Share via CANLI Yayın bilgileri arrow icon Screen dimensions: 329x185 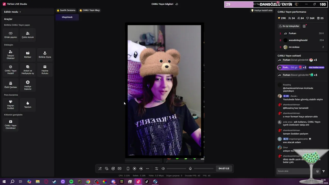(x=177, y=4)
